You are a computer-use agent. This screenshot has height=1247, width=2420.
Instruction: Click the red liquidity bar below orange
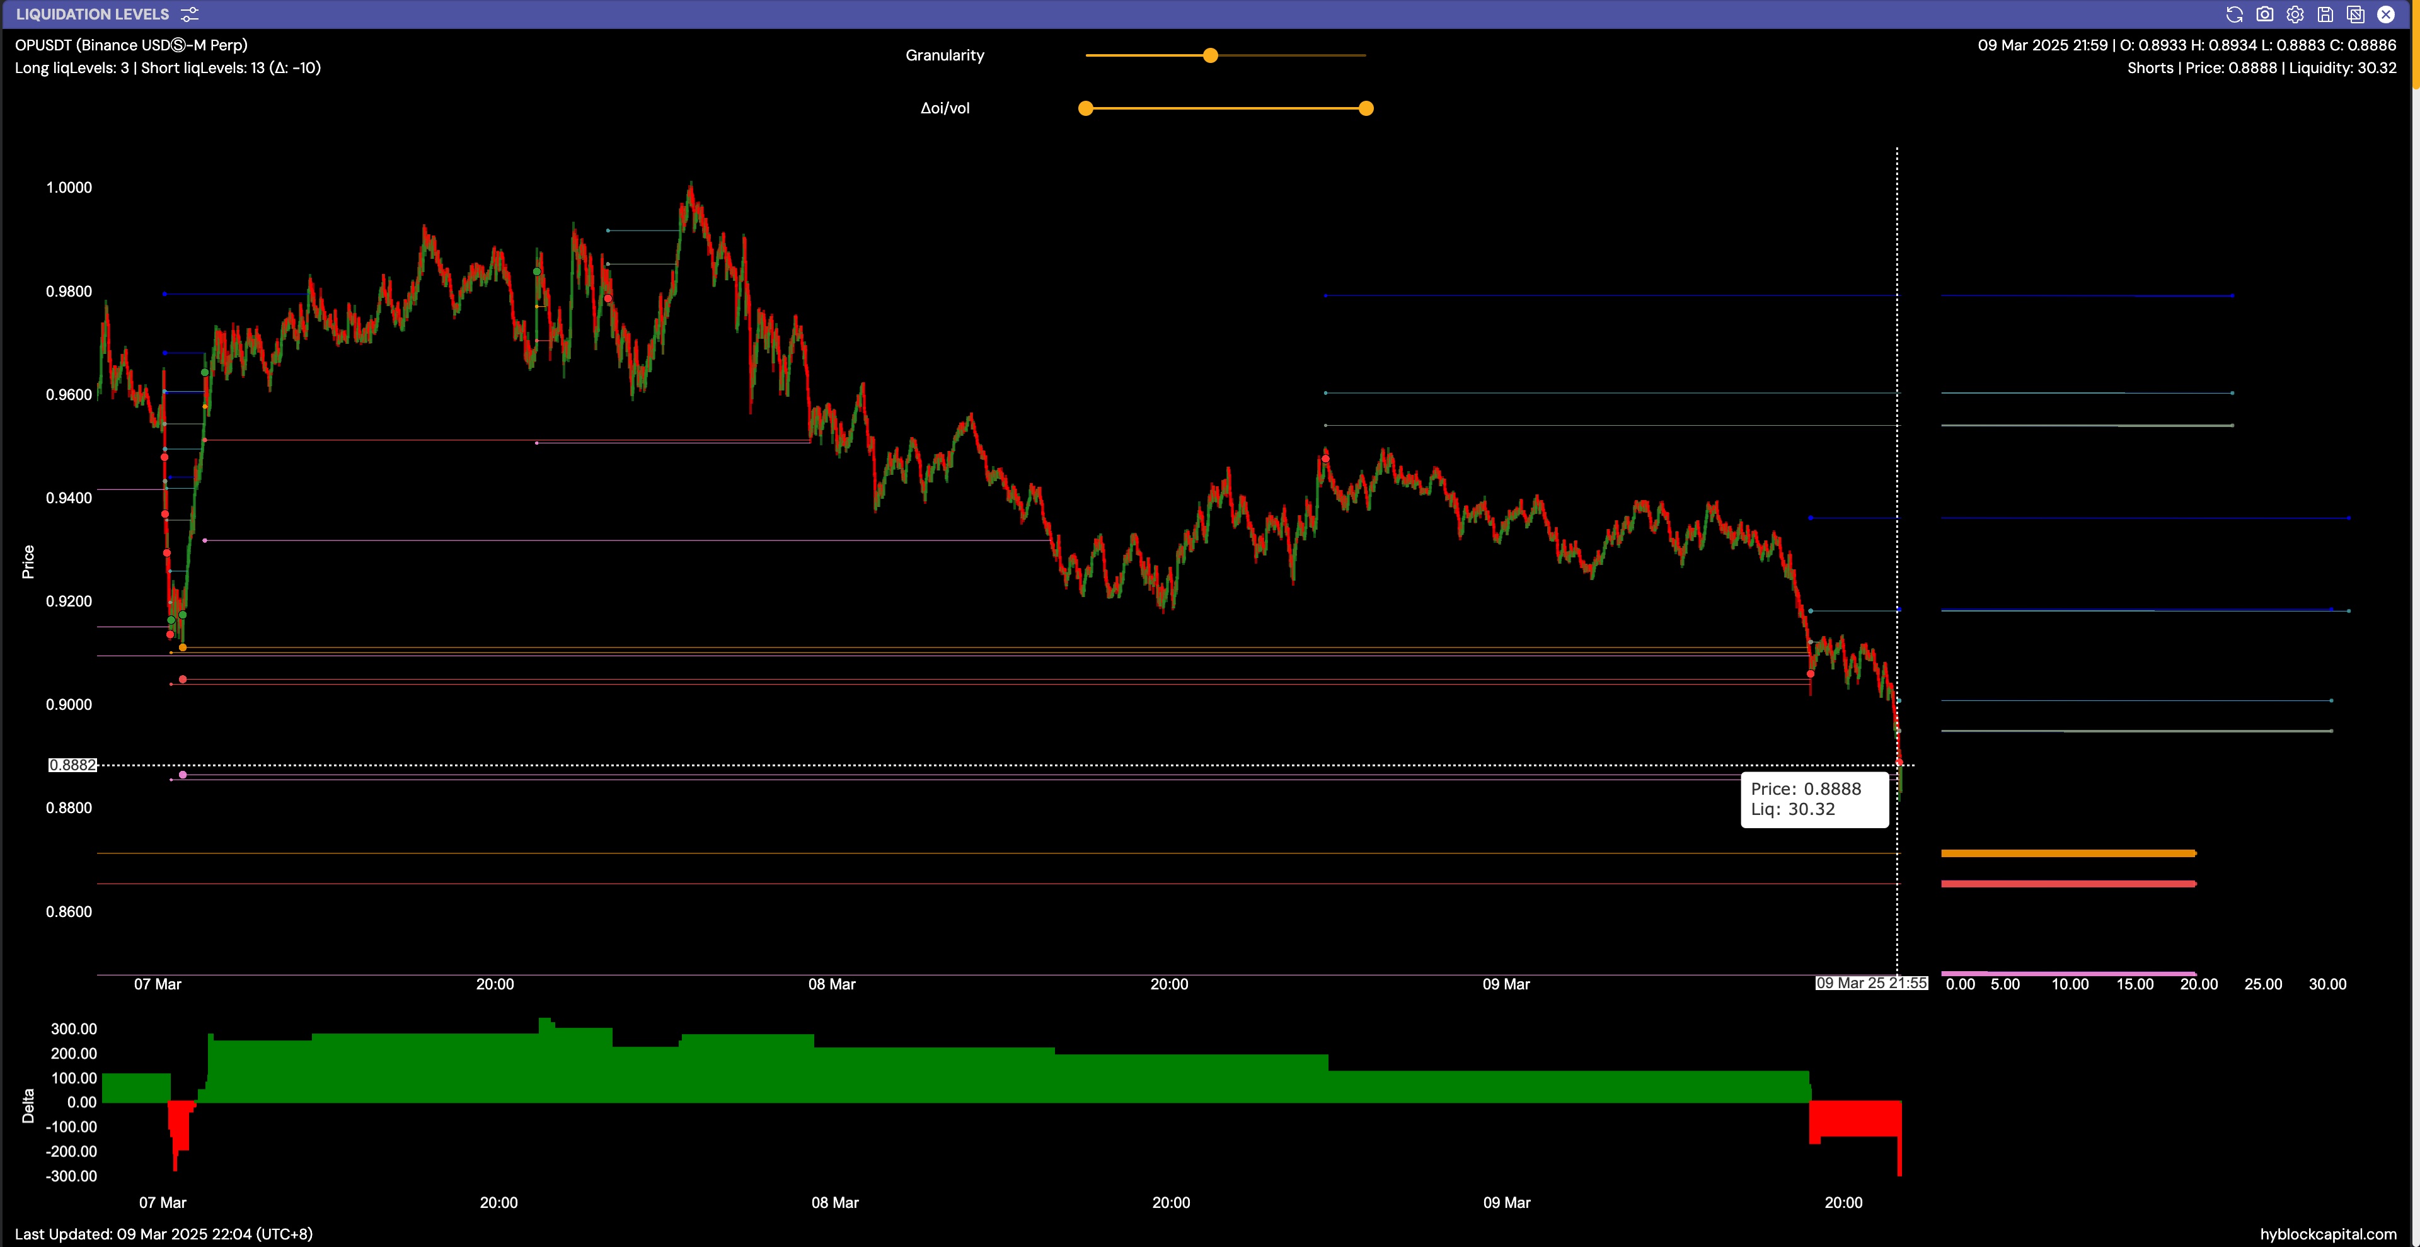[x=2067, y=884]
